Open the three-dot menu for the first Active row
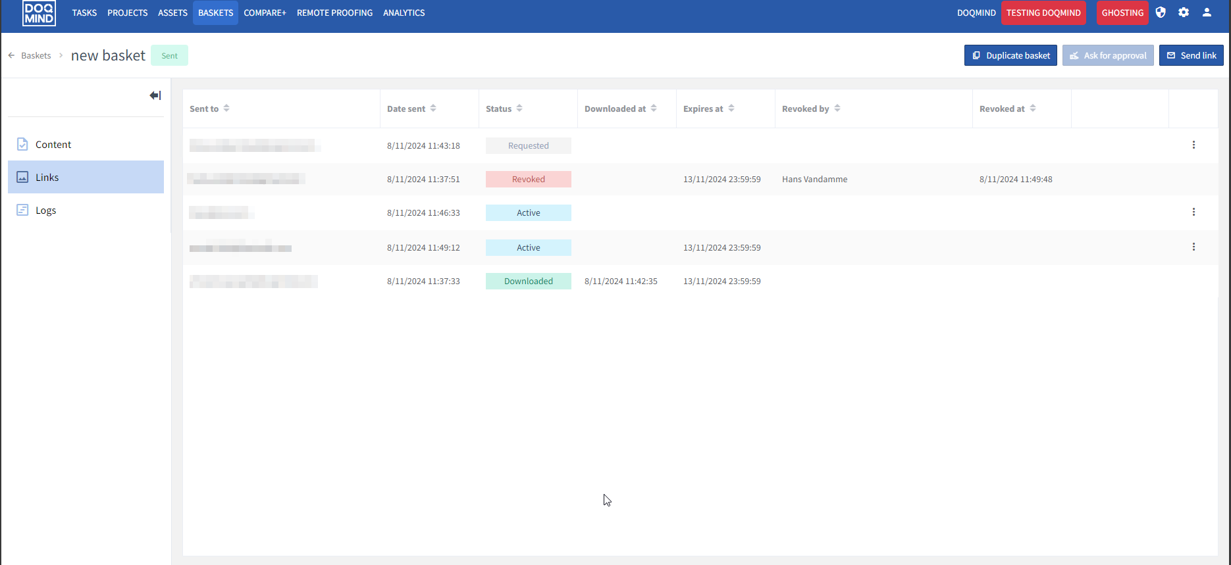This screenshot has height=565, width=1231. tap(1193, 212)
